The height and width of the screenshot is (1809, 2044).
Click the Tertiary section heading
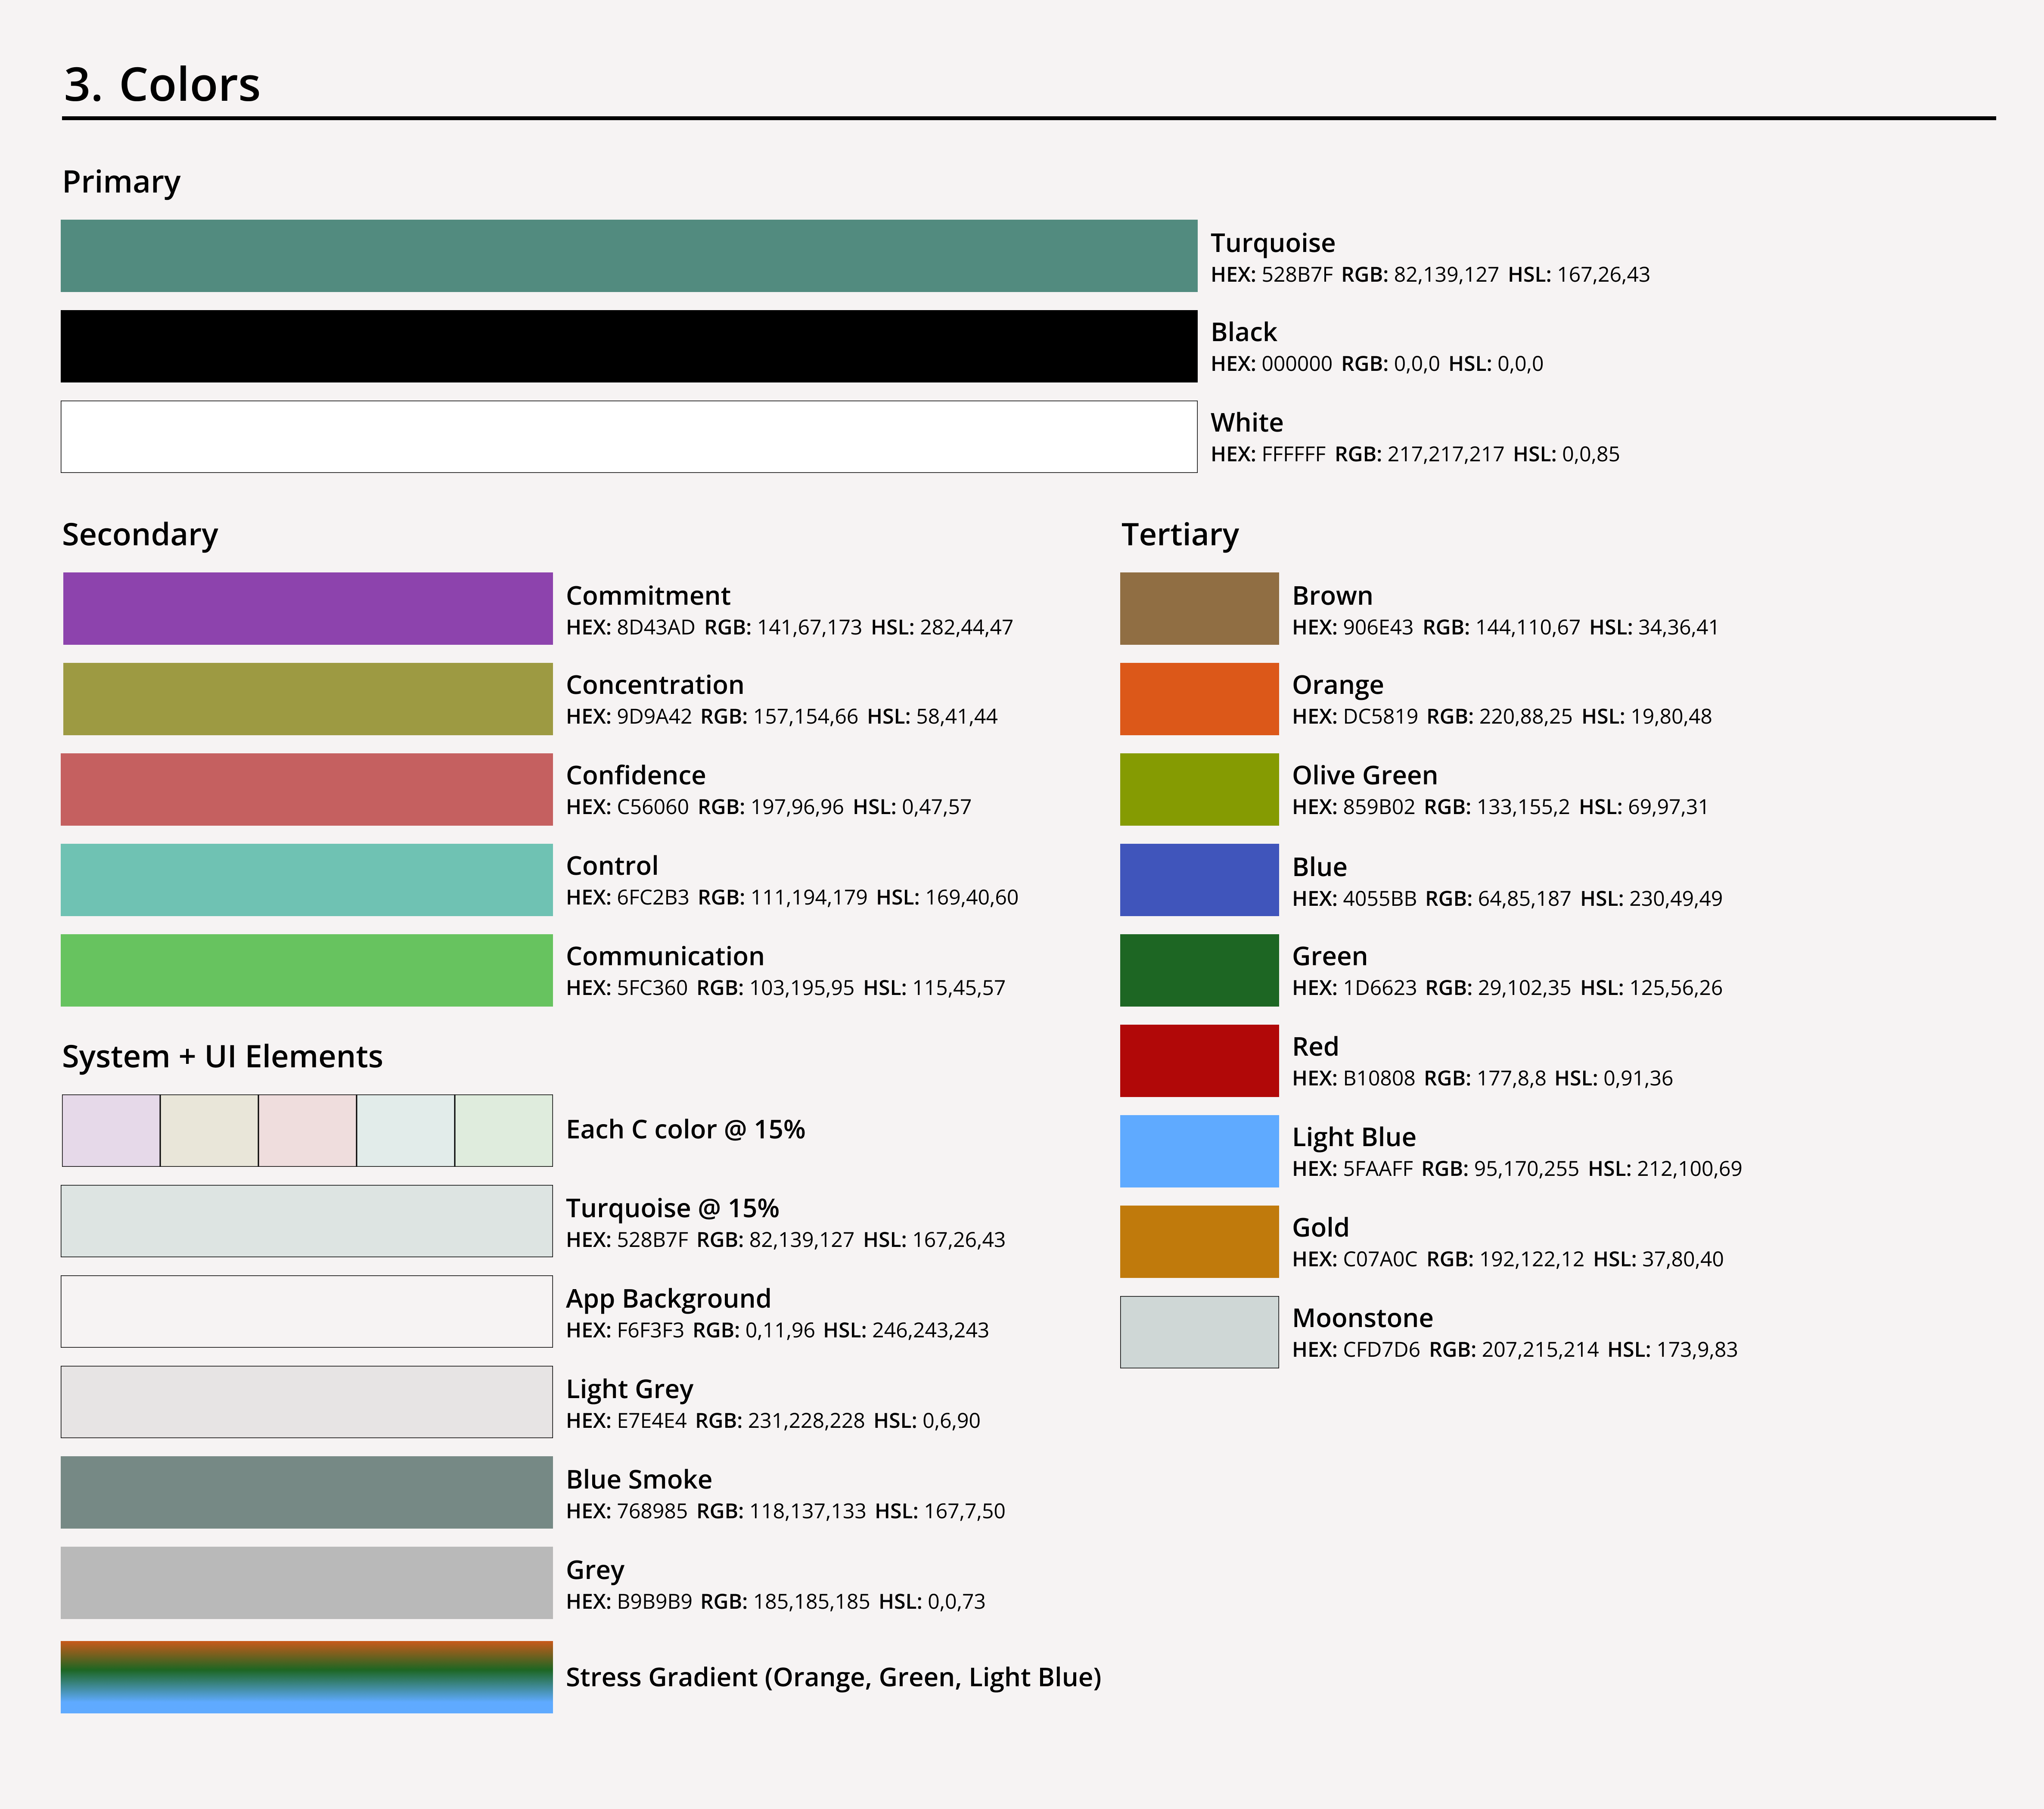[x=1180, y=535]
